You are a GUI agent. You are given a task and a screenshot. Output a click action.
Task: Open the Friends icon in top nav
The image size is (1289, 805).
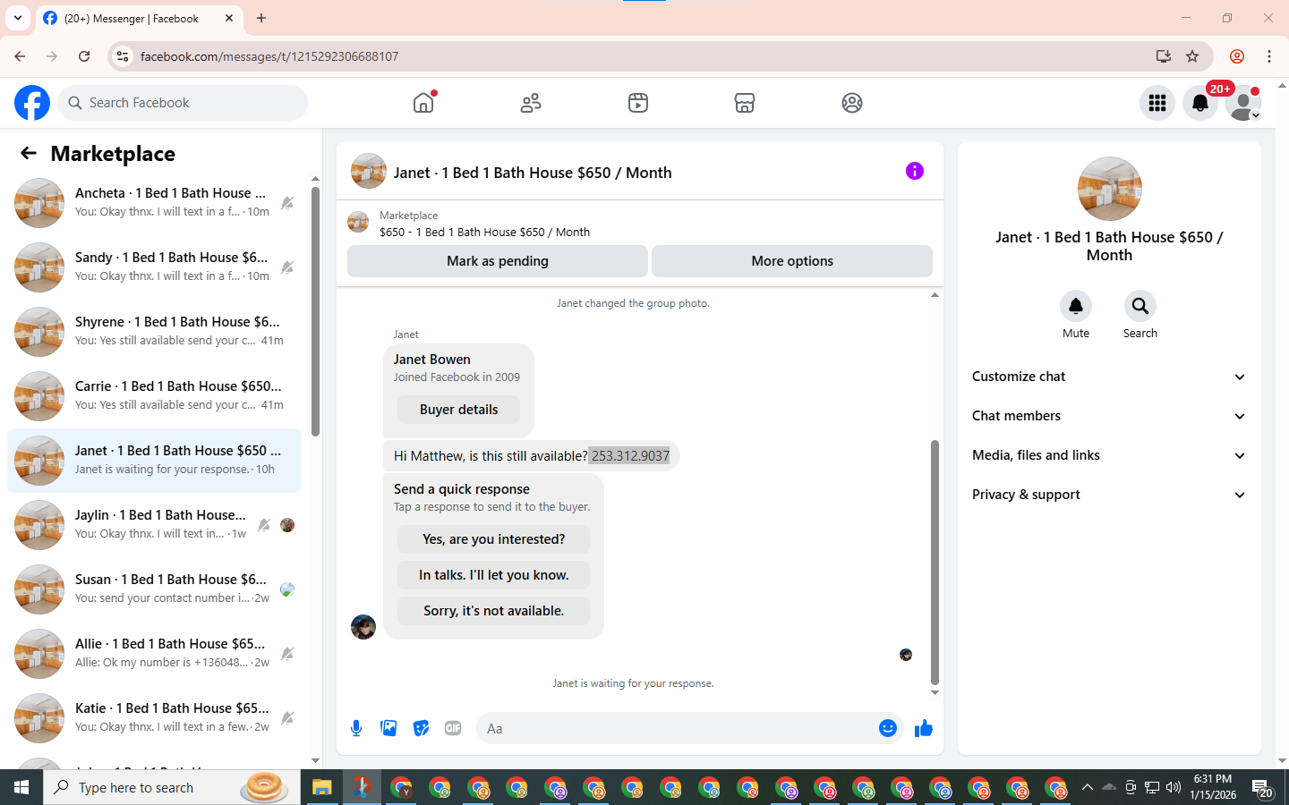(x=531, y=103)
